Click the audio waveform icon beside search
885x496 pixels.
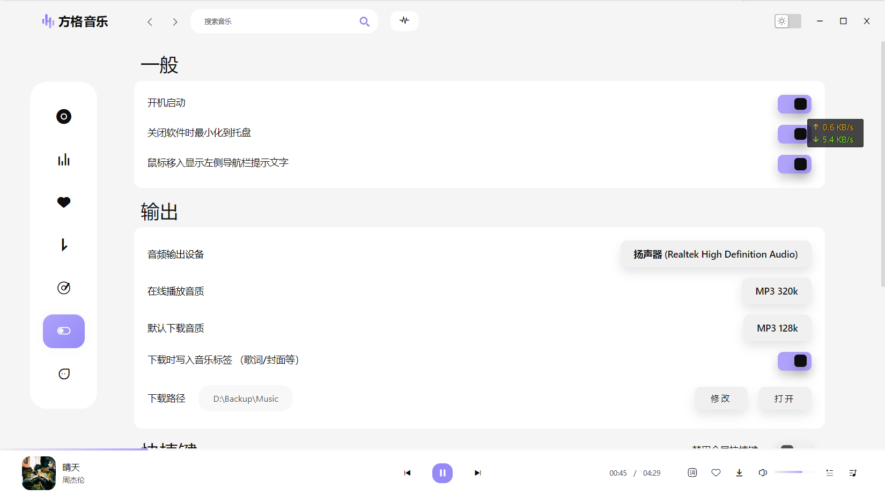tap(404, 21)
